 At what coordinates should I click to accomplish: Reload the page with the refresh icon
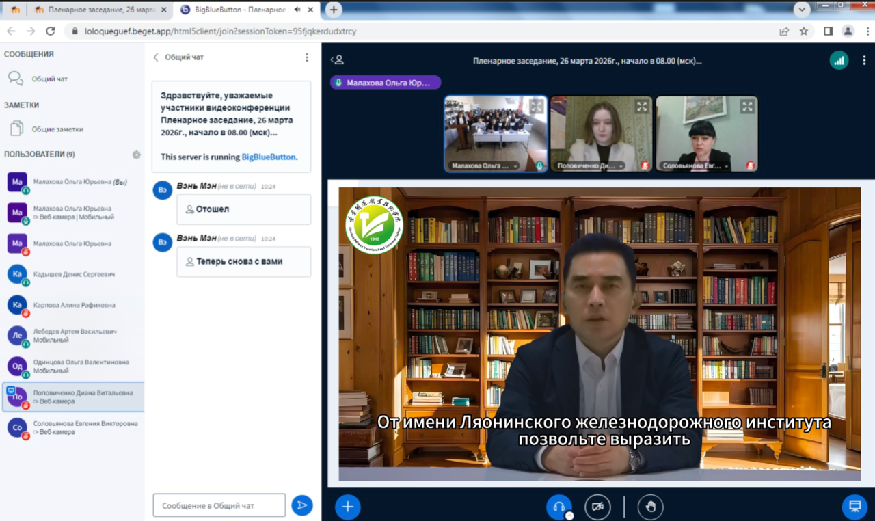coord(50,31)
